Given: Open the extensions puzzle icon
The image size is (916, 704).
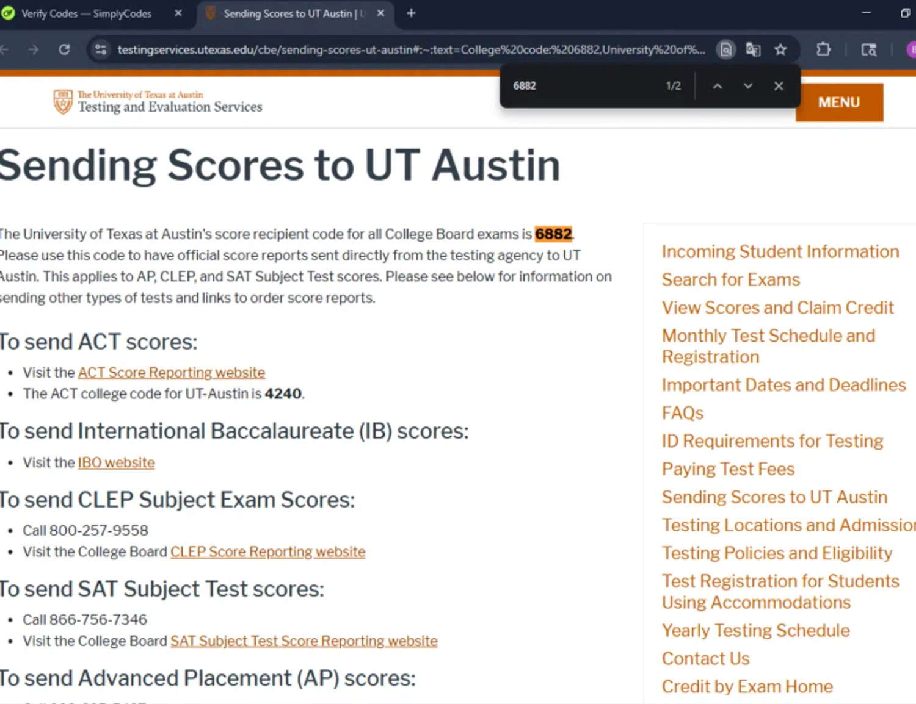Looking at the screenshot, I should click(823, 49).
